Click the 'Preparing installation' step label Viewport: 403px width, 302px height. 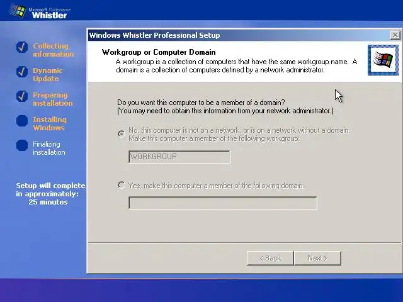53,99
